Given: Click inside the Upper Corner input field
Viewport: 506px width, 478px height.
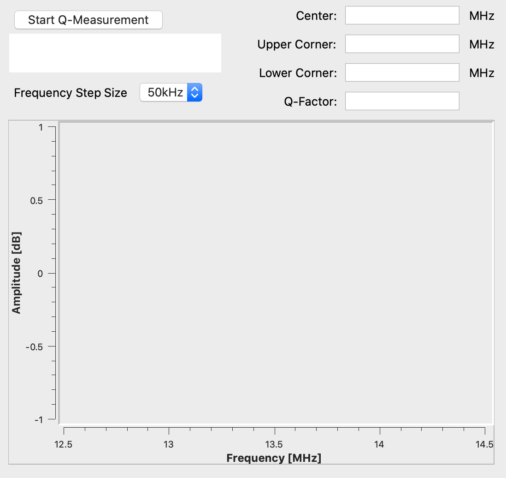Looking at the screenshot, I should click(x=401, y=43).
